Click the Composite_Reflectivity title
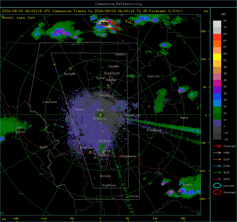This screenshot has height=222, width=237. (118, 4)
